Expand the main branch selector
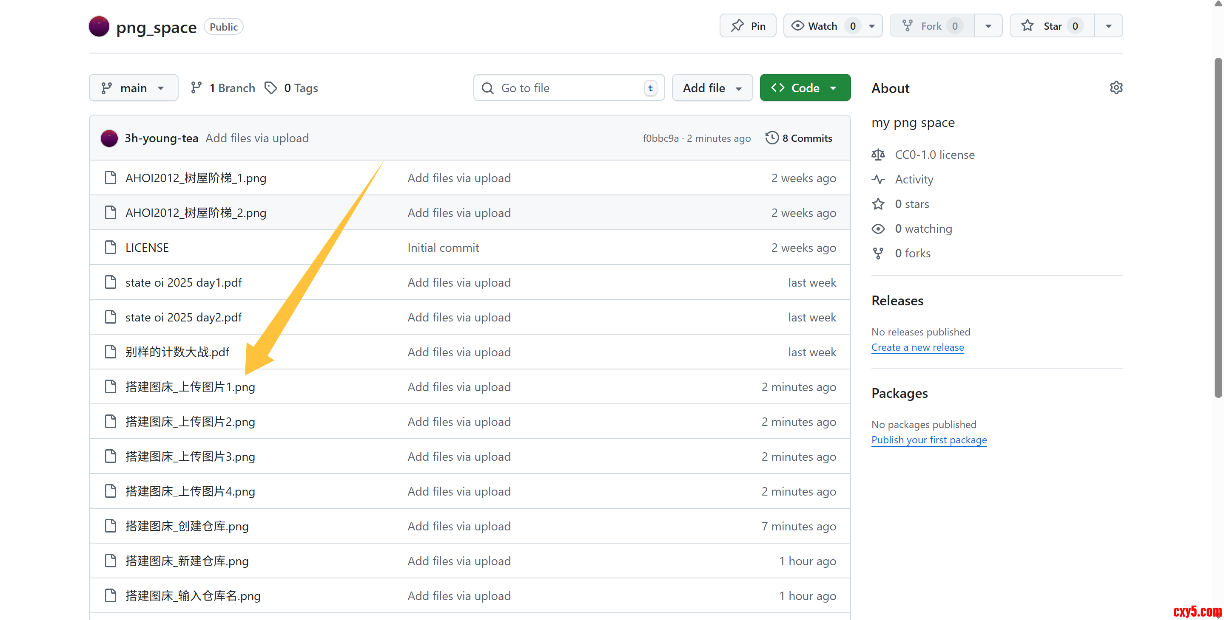The width and height of the screenshot is (1224, 620). click(x=134, y=88)
